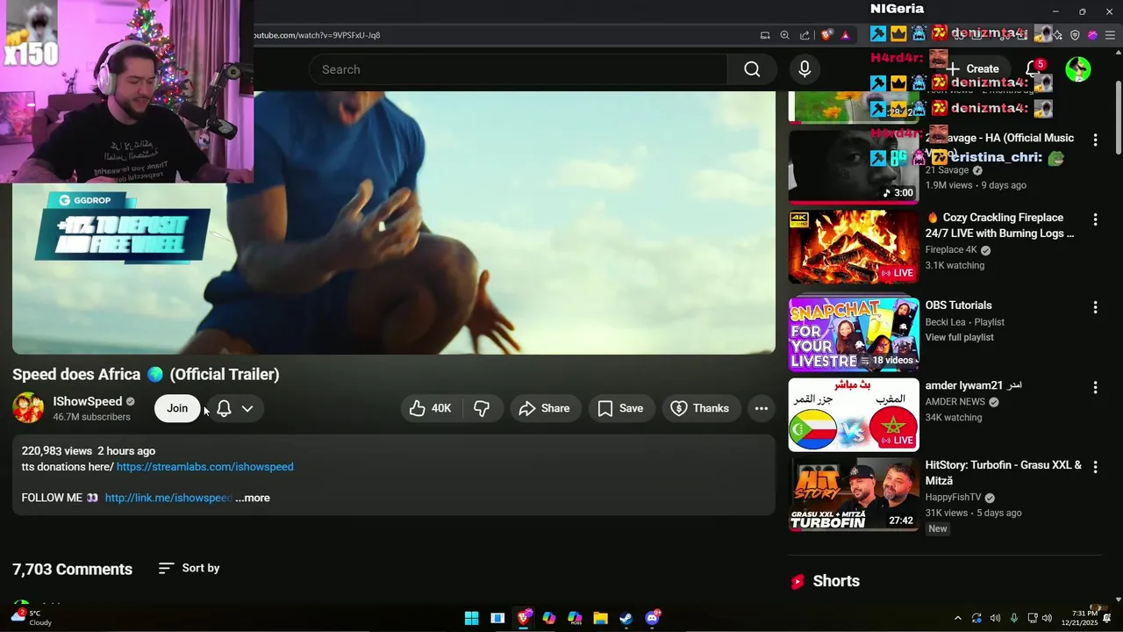Click the zoom magnifier icon in address bar
The height and width of the screenshot is (632, 1123).
[785, 35]
